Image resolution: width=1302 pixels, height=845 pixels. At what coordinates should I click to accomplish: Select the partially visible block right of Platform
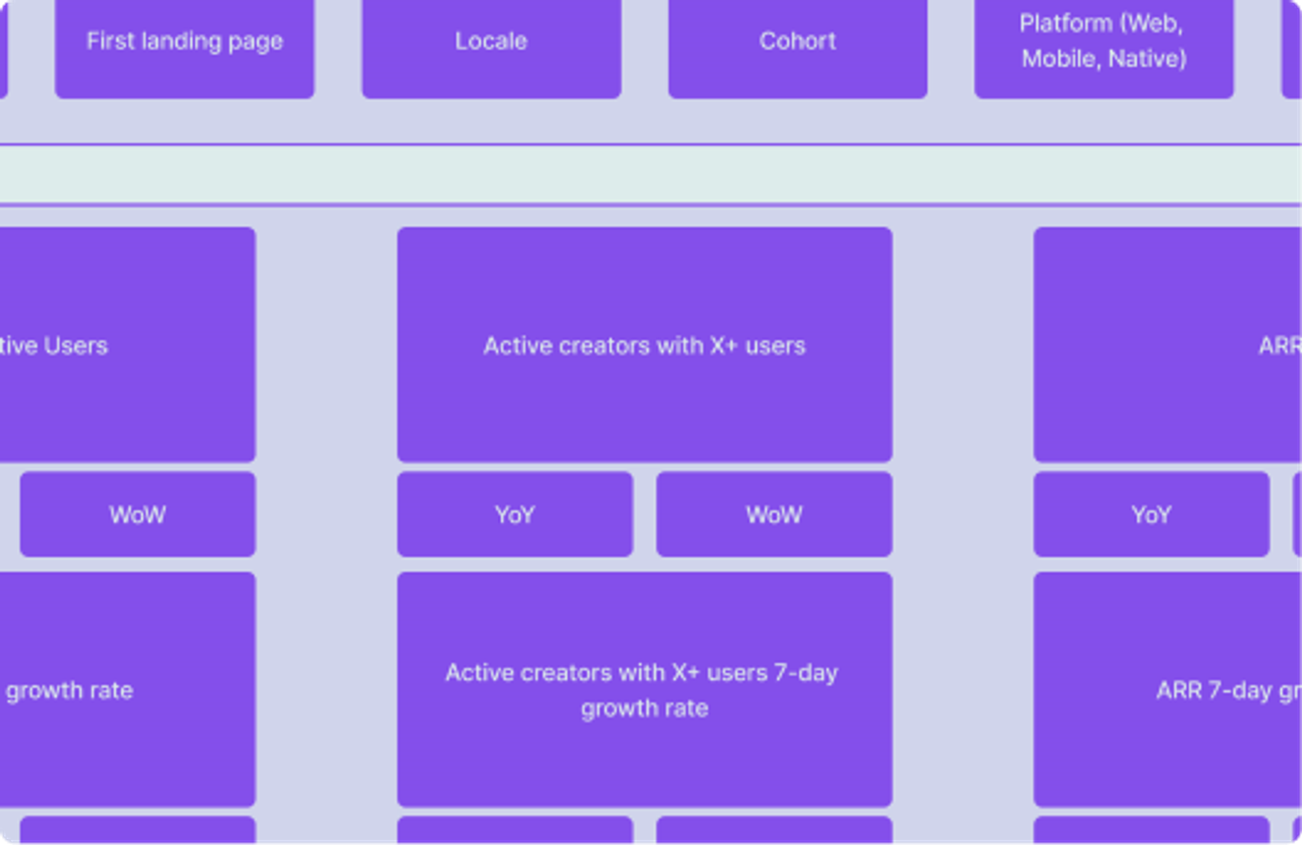click(1292, 48)
